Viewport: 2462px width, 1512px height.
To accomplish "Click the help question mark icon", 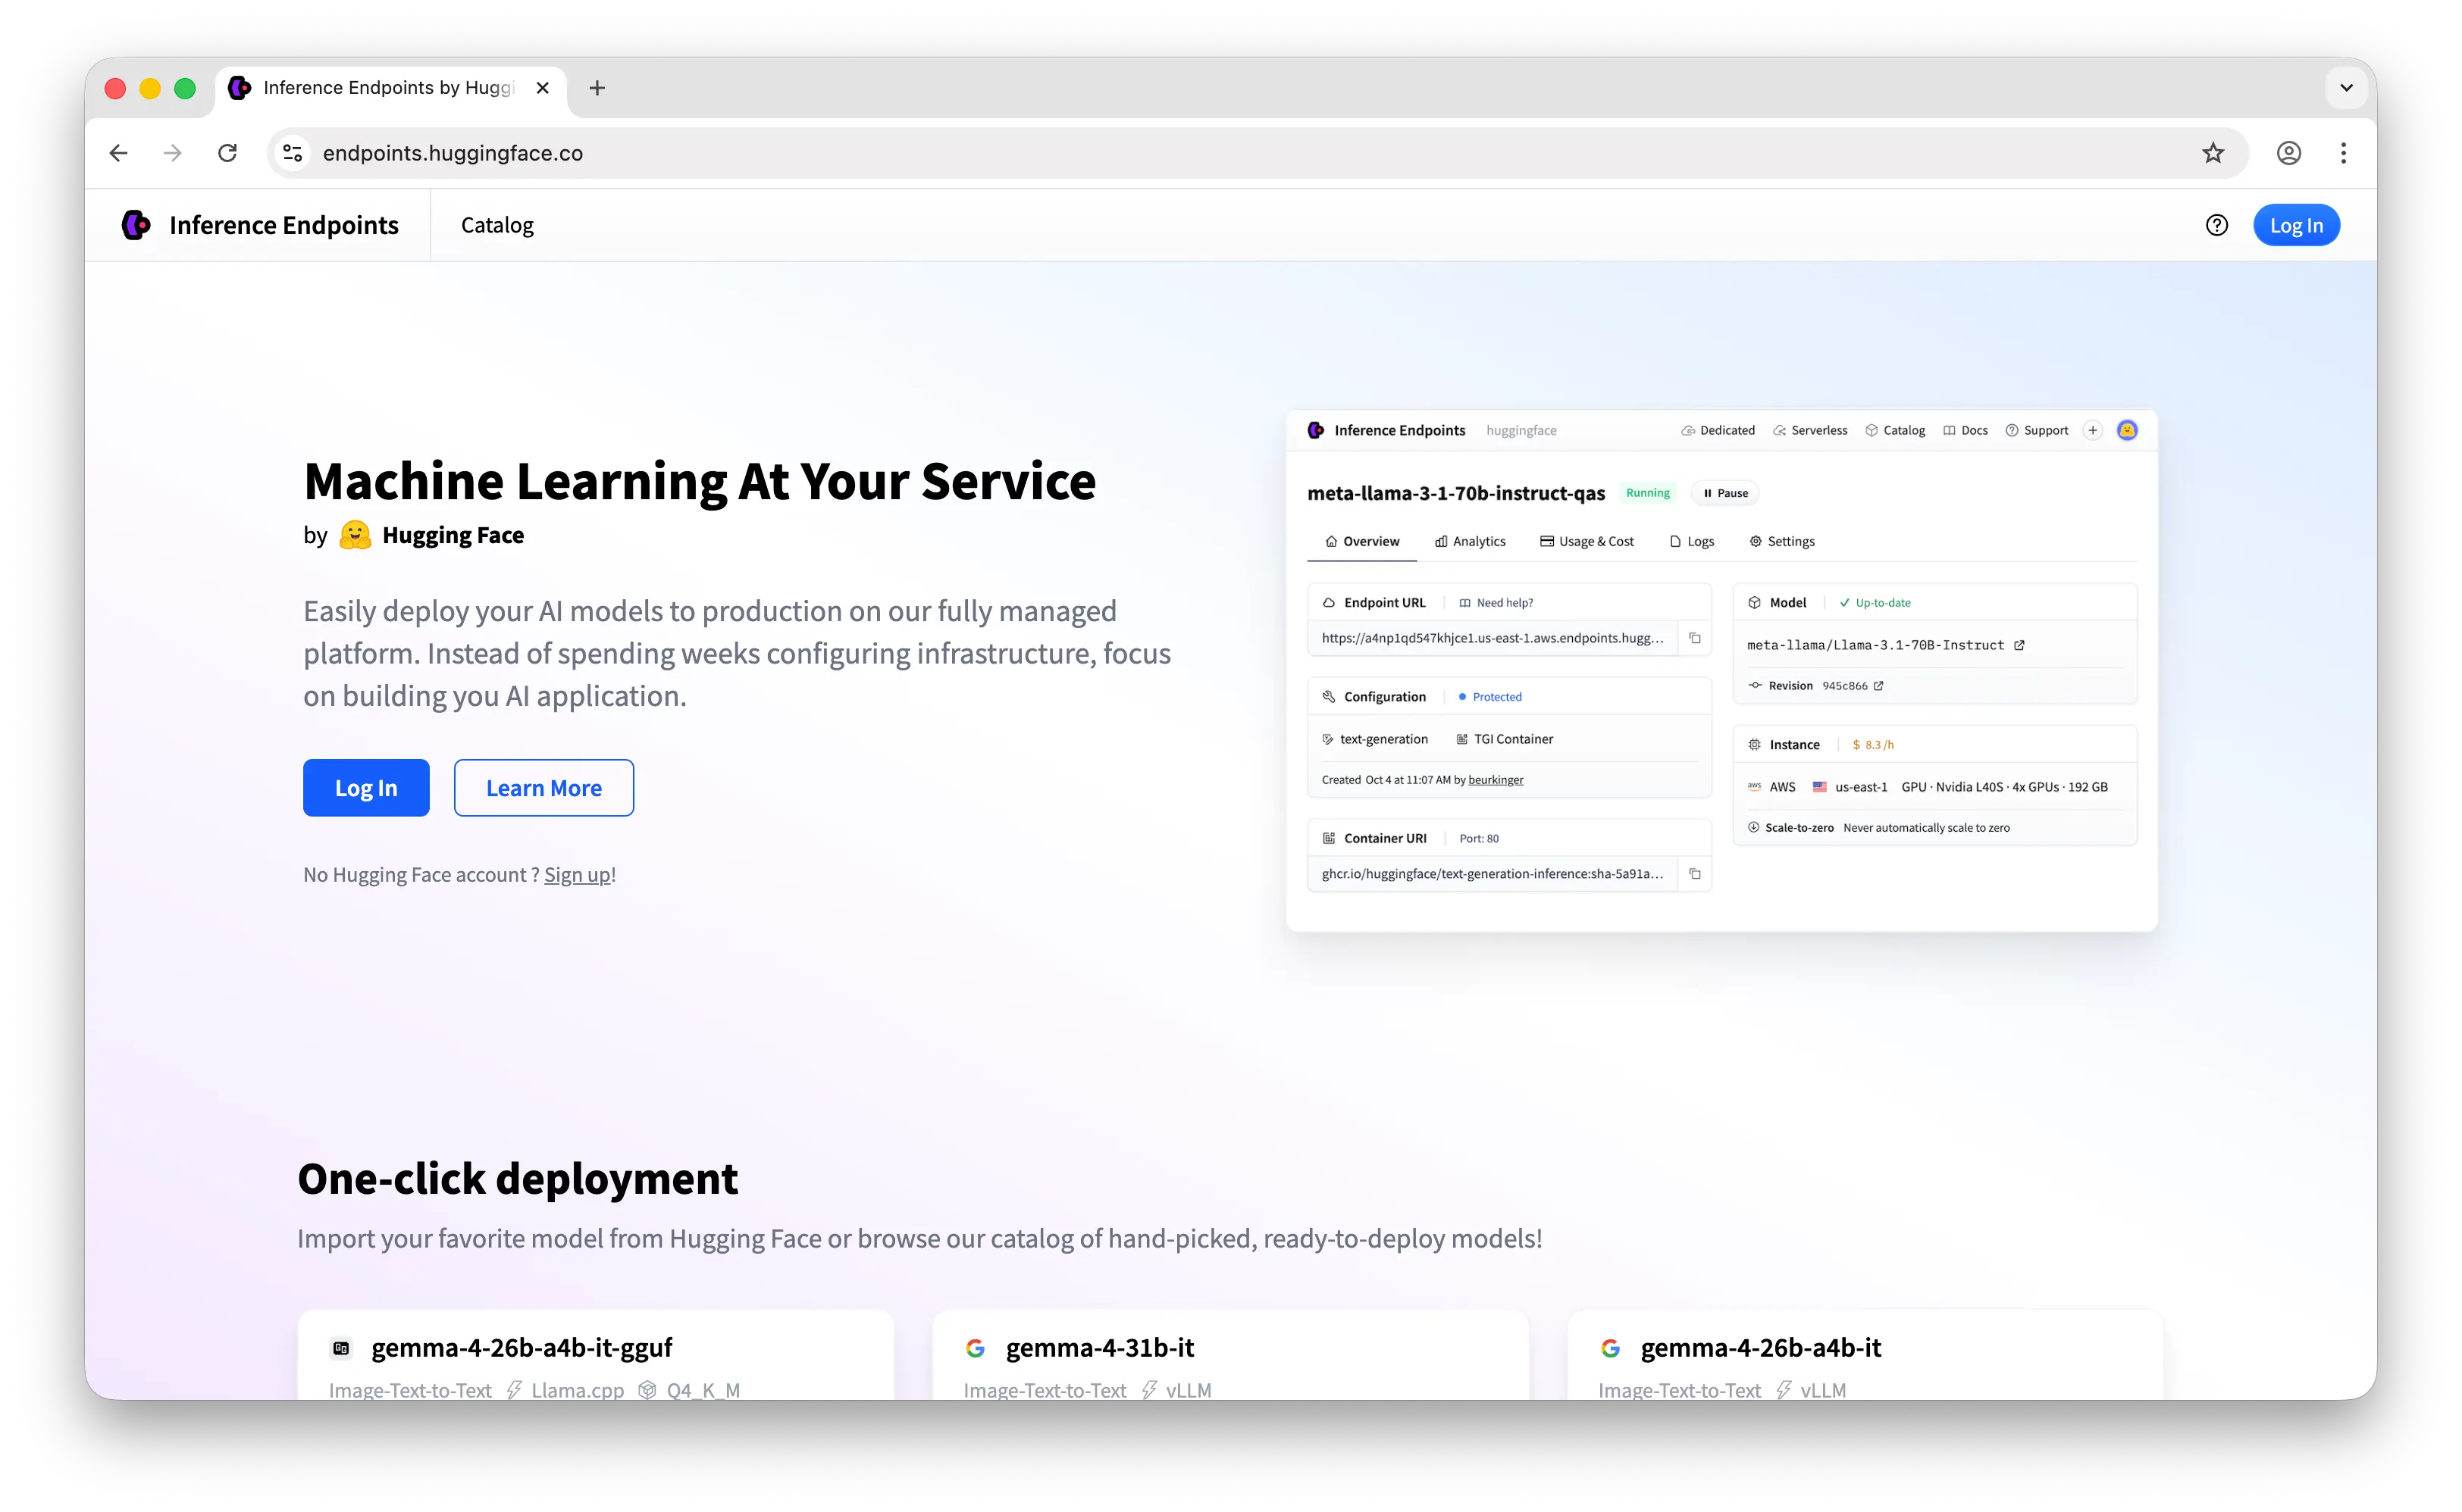I will 2216,225.
